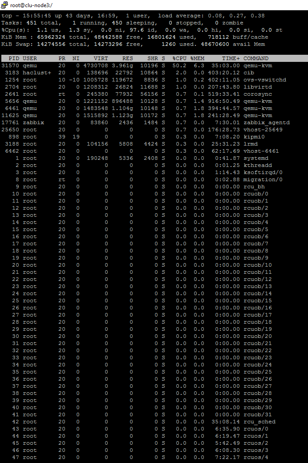Click the load average value 0.08
The width and height of the screenshot is (308, 463).
click(x=214, y=16)
